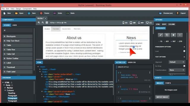Zoom in on the canvas
190x106 pixels.
click(x=39, y=22)
